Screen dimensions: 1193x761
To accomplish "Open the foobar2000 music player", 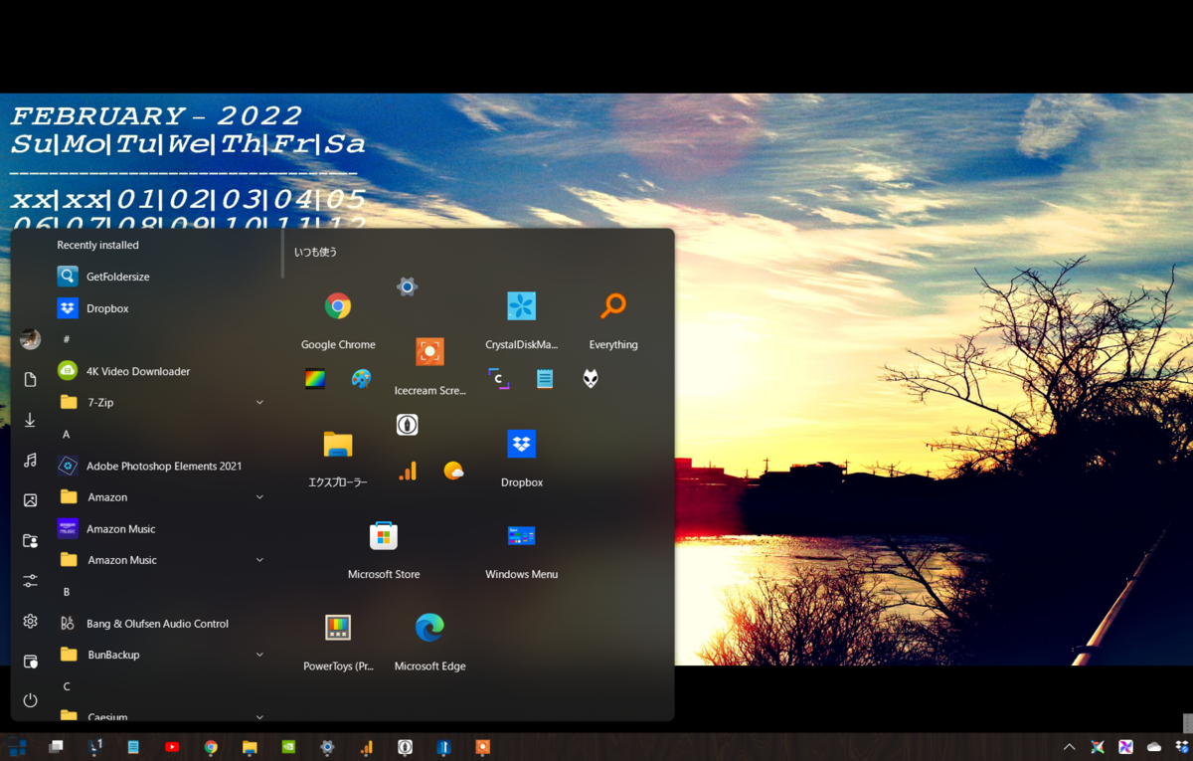I will coord(590,379).
